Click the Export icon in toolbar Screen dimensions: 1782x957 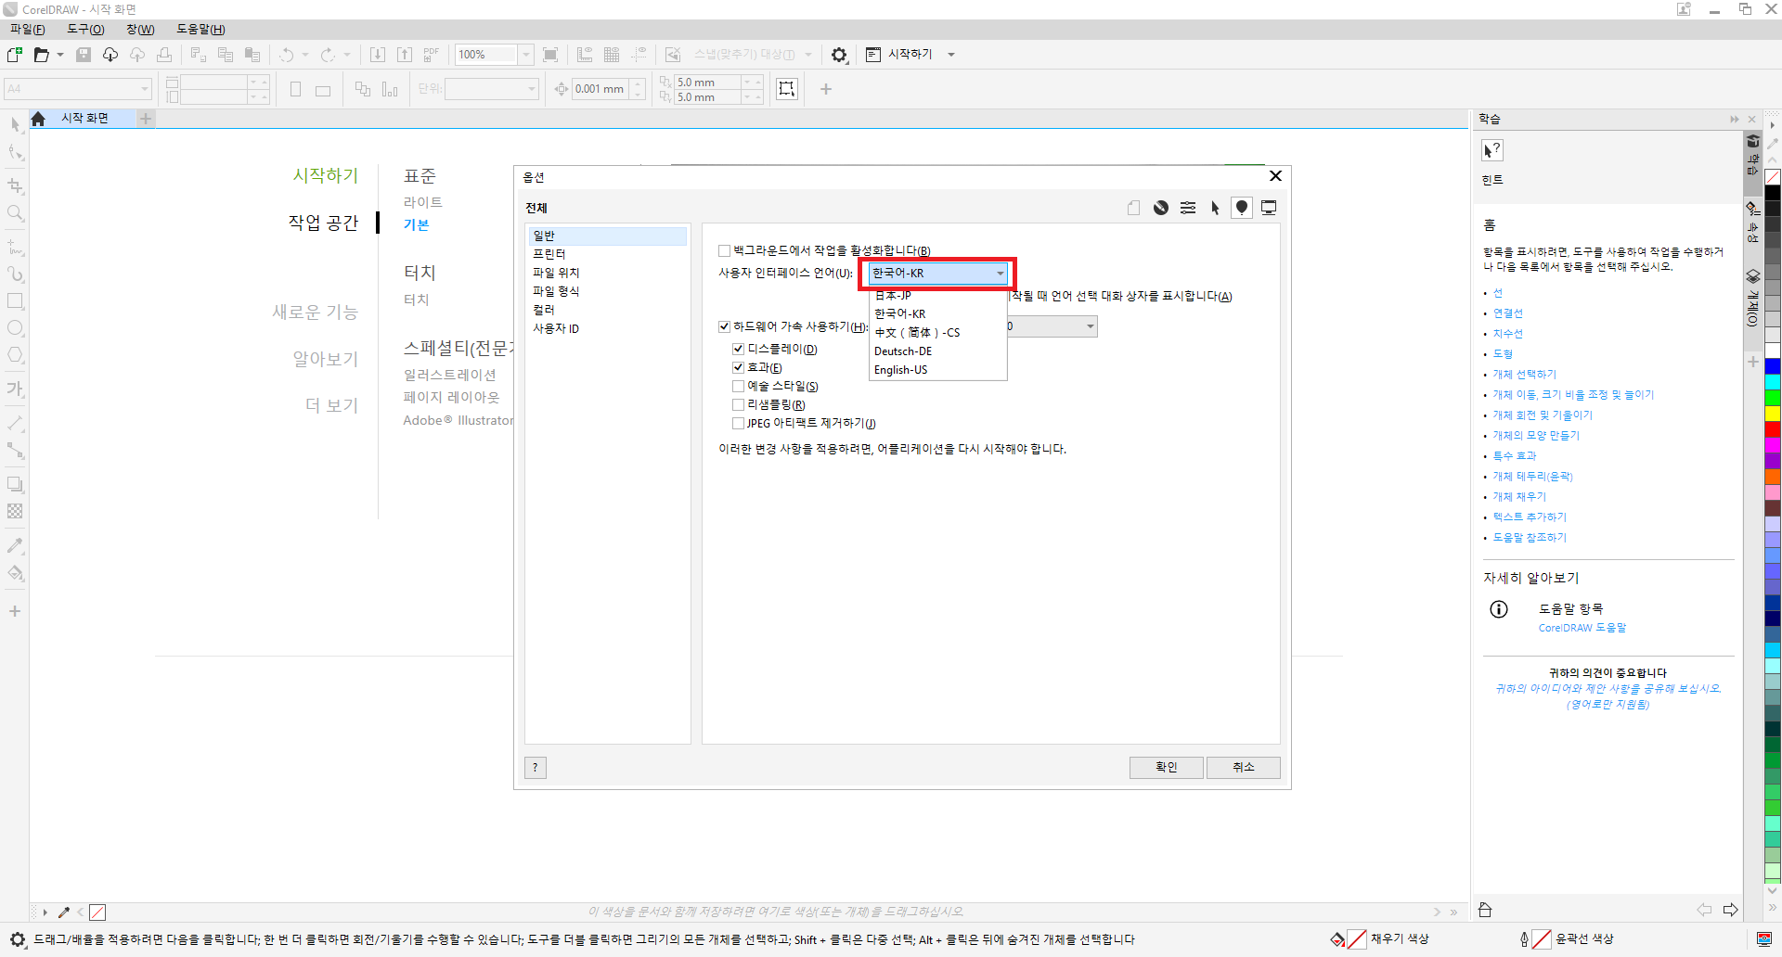tap(405, 55)
